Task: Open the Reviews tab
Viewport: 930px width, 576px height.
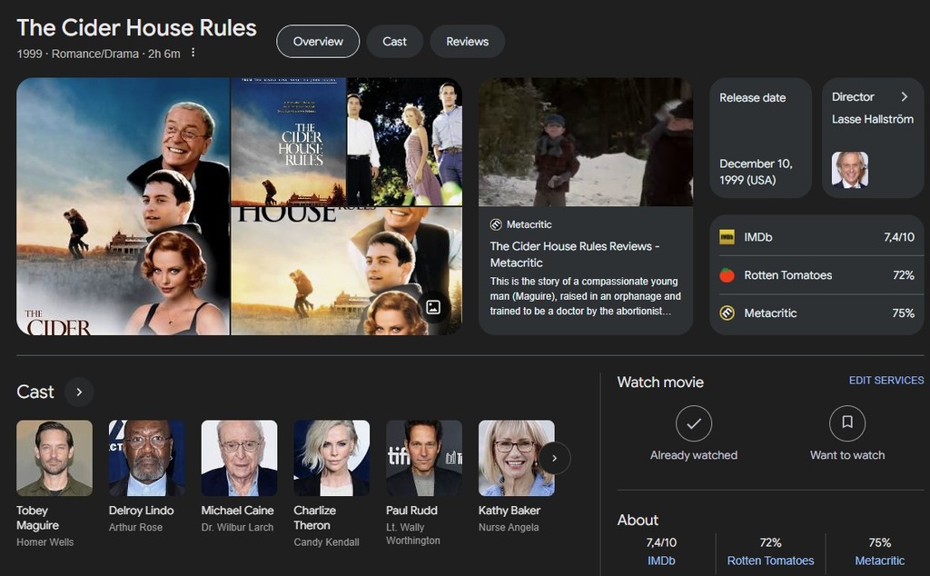Action: click(x=468, y=42)
